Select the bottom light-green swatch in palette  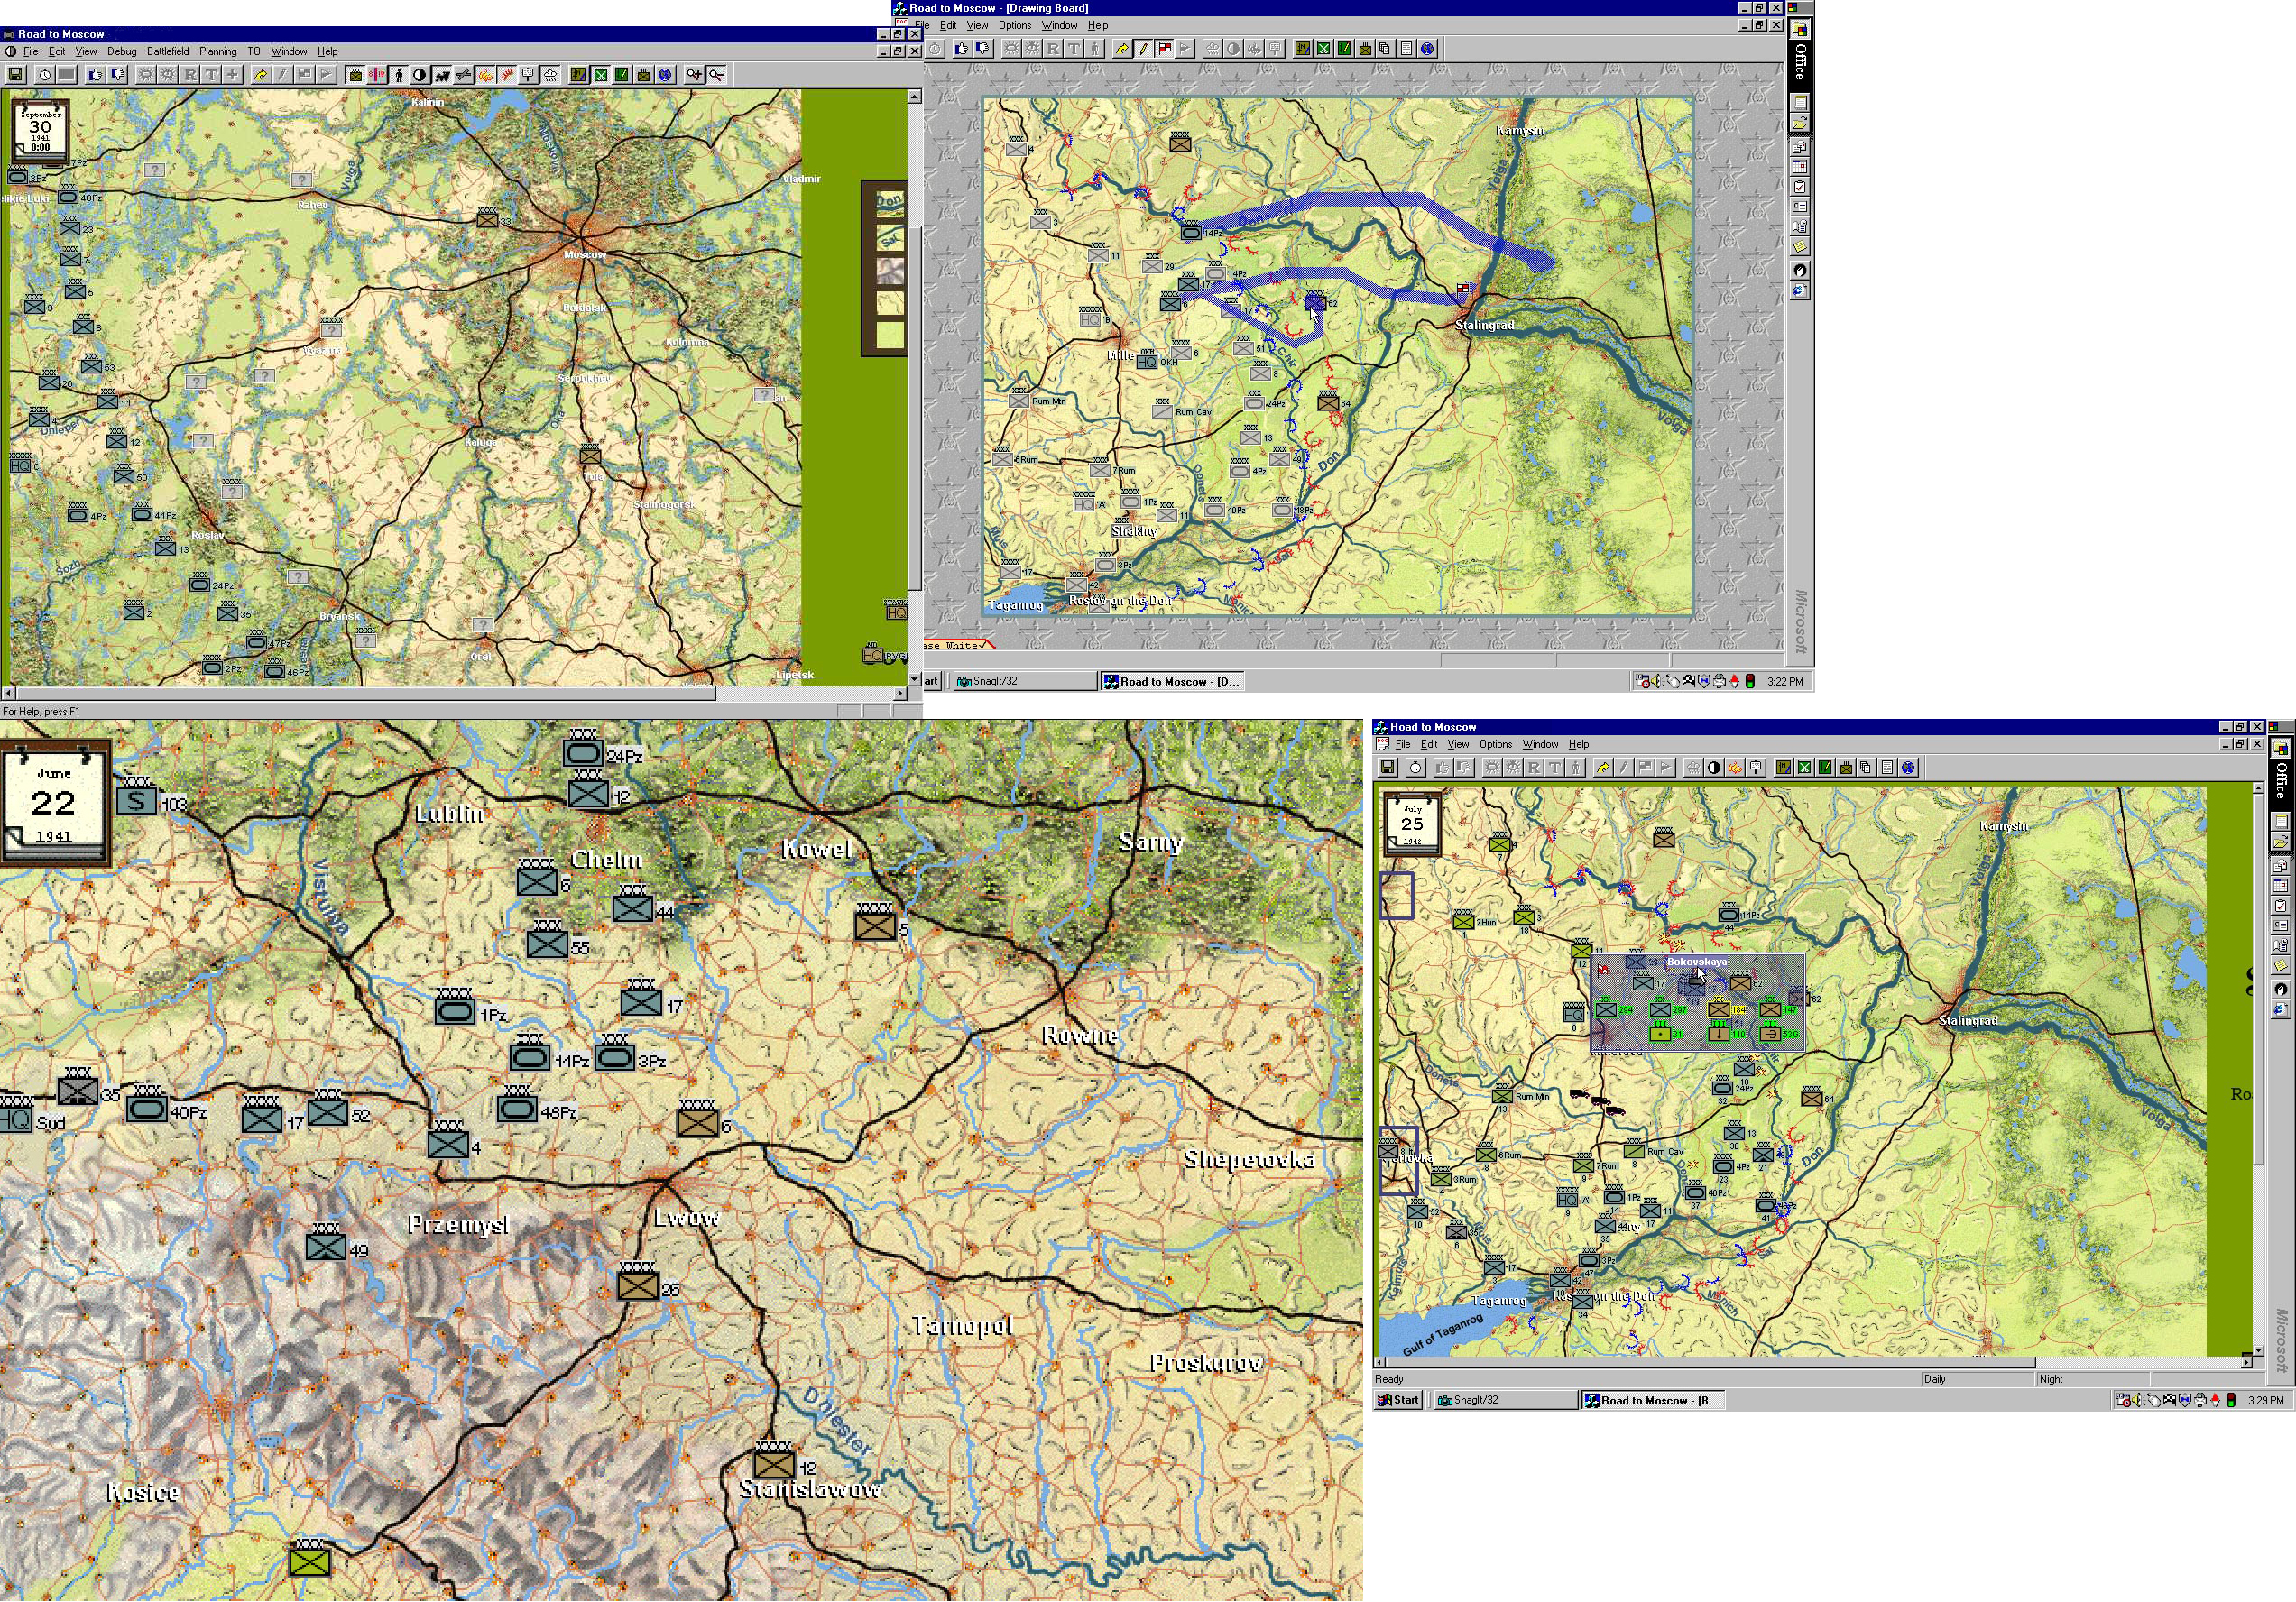click(889, 335)
